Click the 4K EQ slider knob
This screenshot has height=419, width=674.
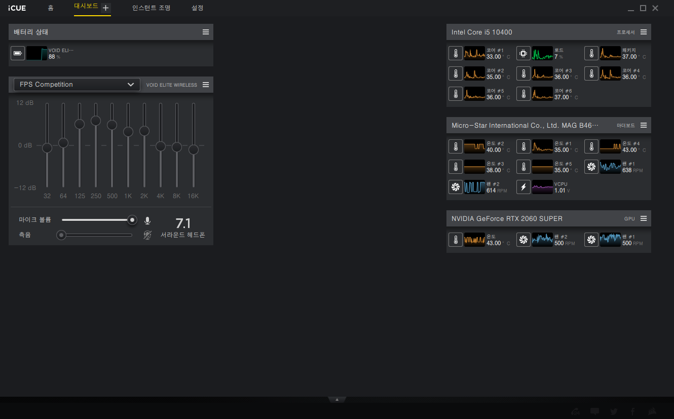tap(161, 146)
